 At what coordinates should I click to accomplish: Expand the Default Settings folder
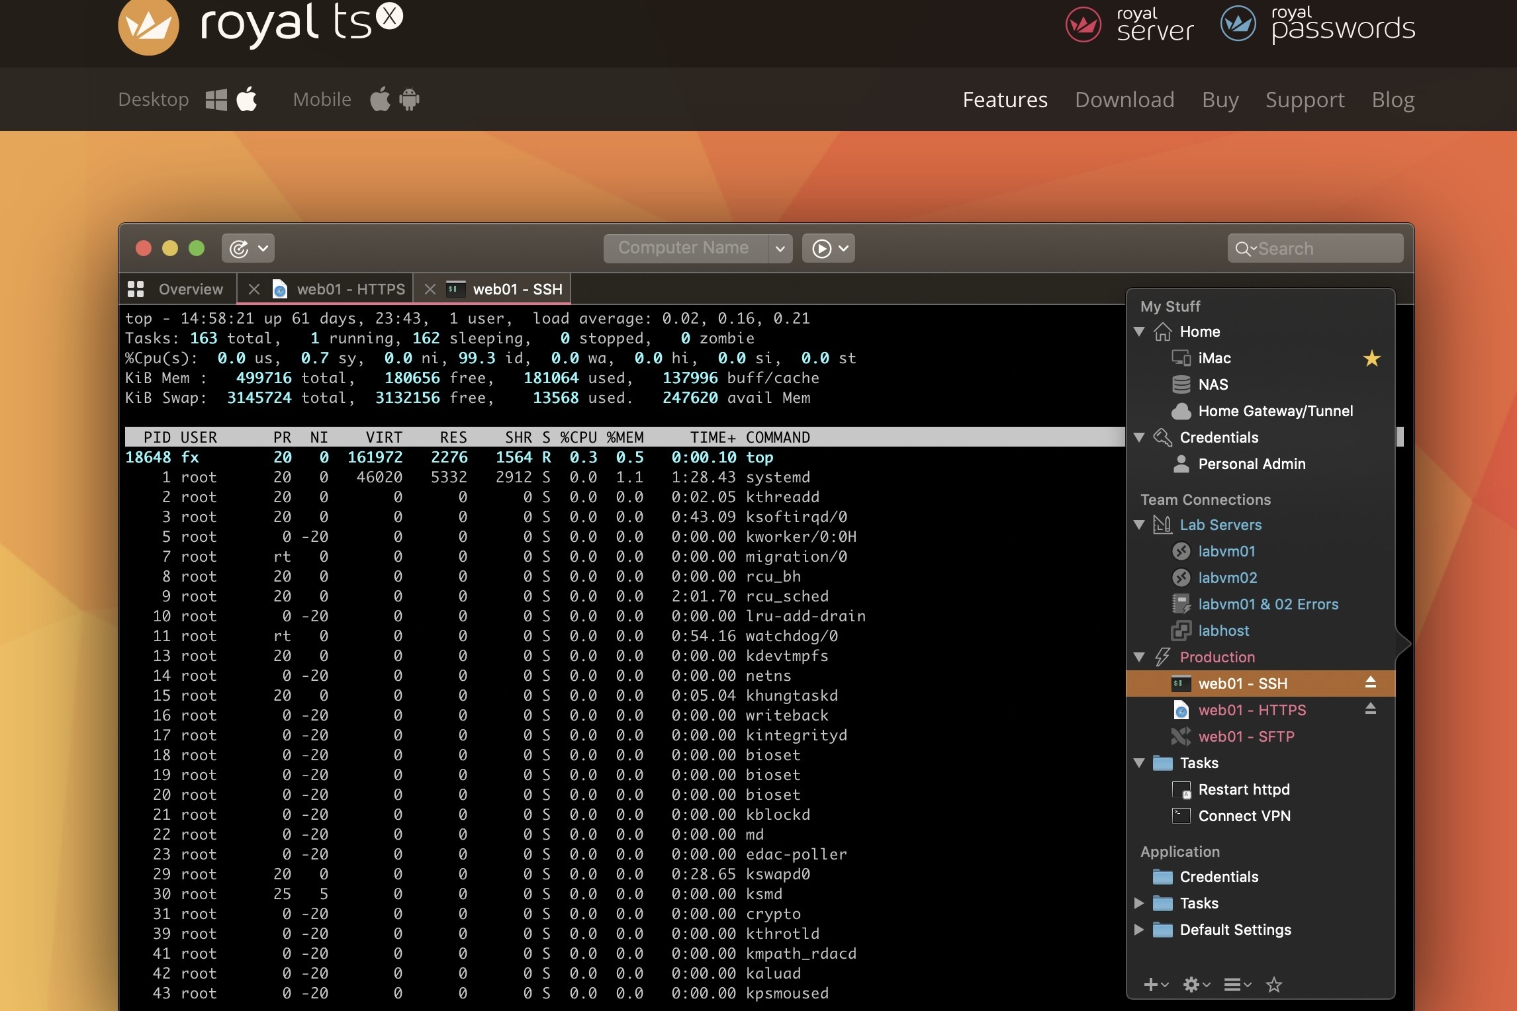1139,930
